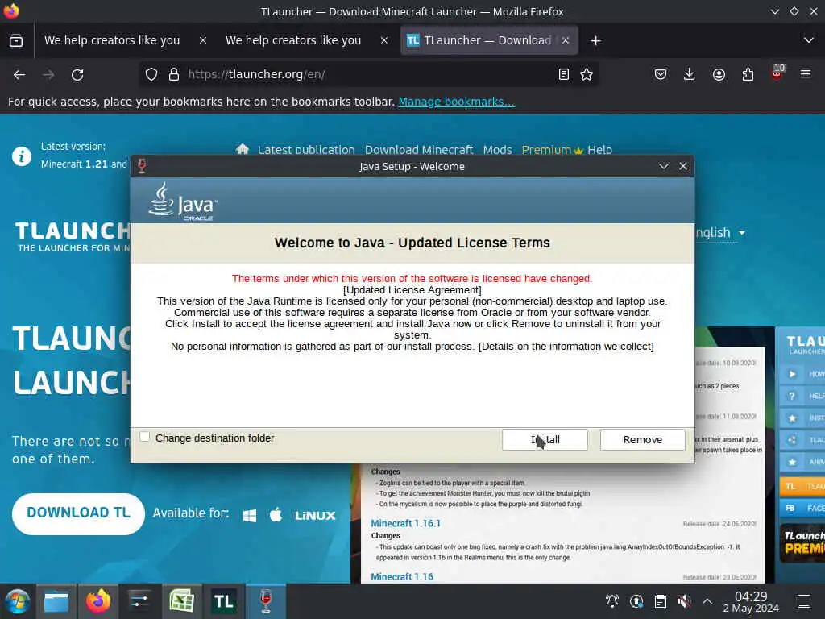The image size is (825, 619).
Task: Open file manager from taskbar
Action: click(x=56, y=601)
